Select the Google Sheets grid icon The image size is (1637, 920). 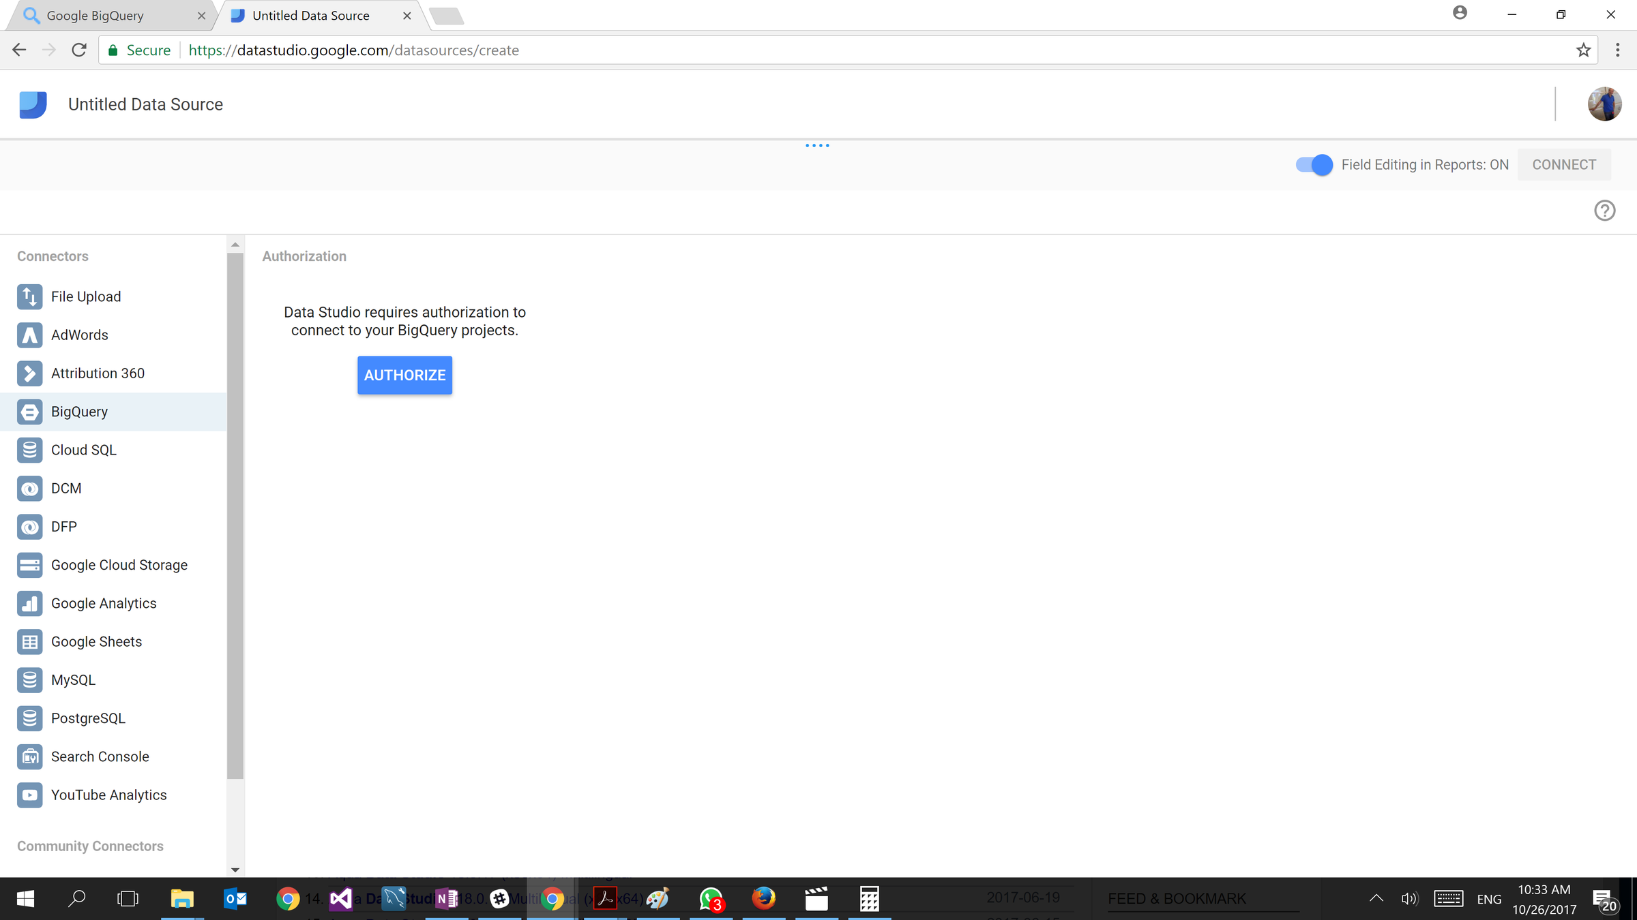[29, 641]
